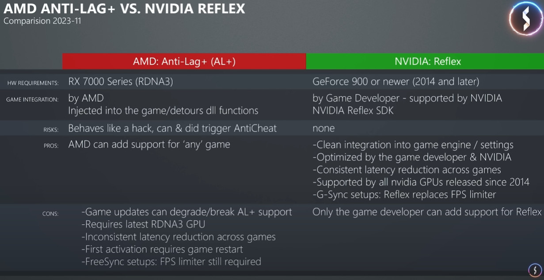Select the green NVIDIA: Reflex header
Viewport: 544px width, 280px height.
point(425,61)
